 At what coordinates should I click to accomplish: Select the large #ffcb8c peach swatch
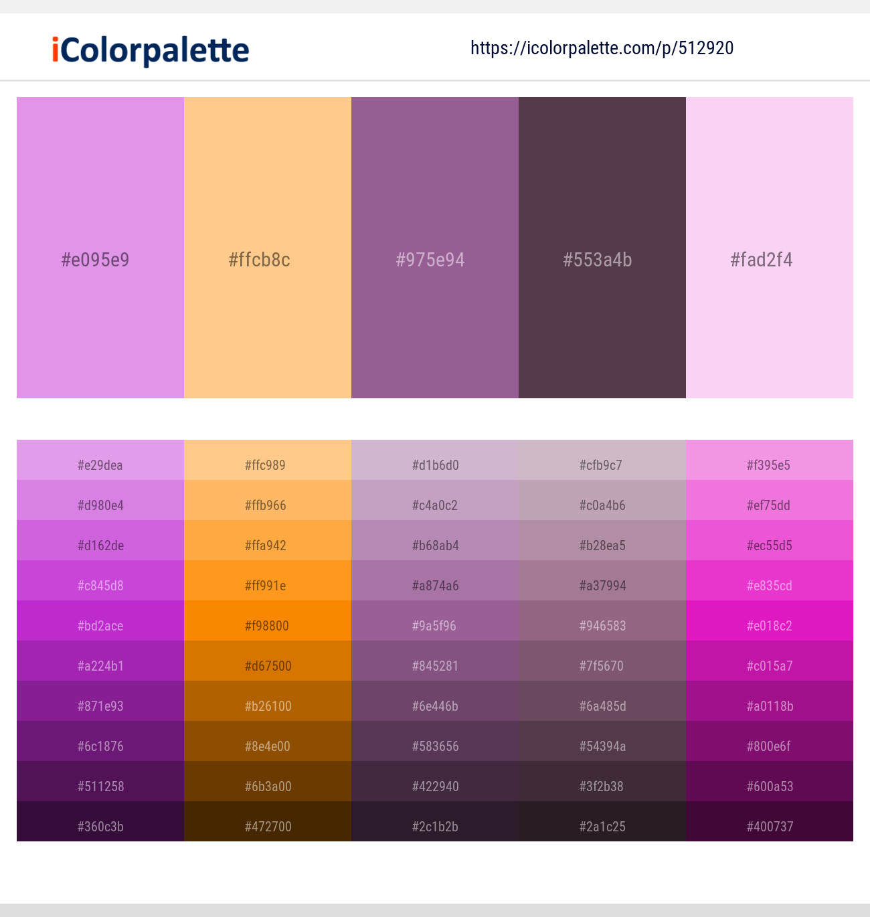coord(268,248)
